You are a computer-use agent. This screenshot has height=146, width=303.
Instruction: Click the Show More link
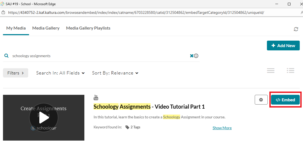[x=222, y=128]
